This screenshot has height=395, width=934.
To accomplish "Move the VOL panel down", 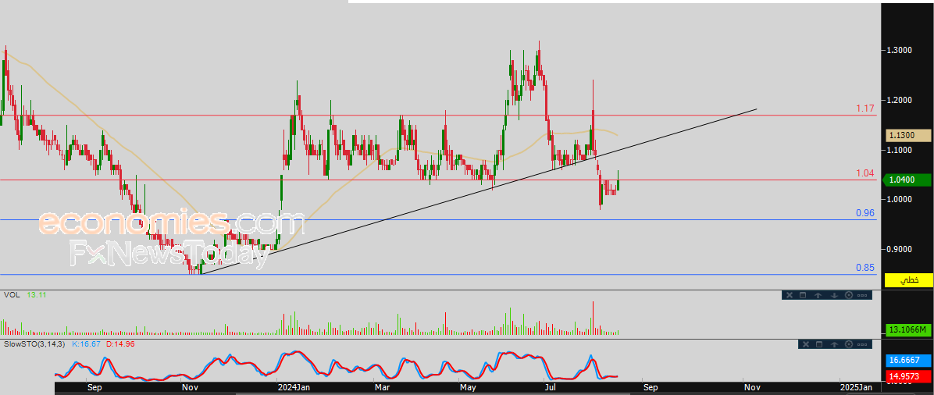I will (833, 295).
